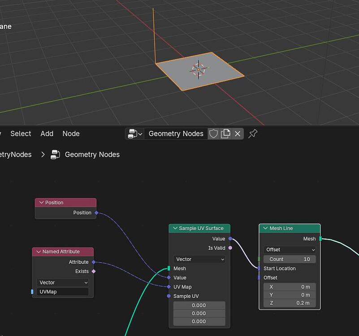Click the Mesh Line Mesh output socket
Image resolution: width=359 pixels, height=336 pixels.
pyautogui.click(x=320, y=239)
